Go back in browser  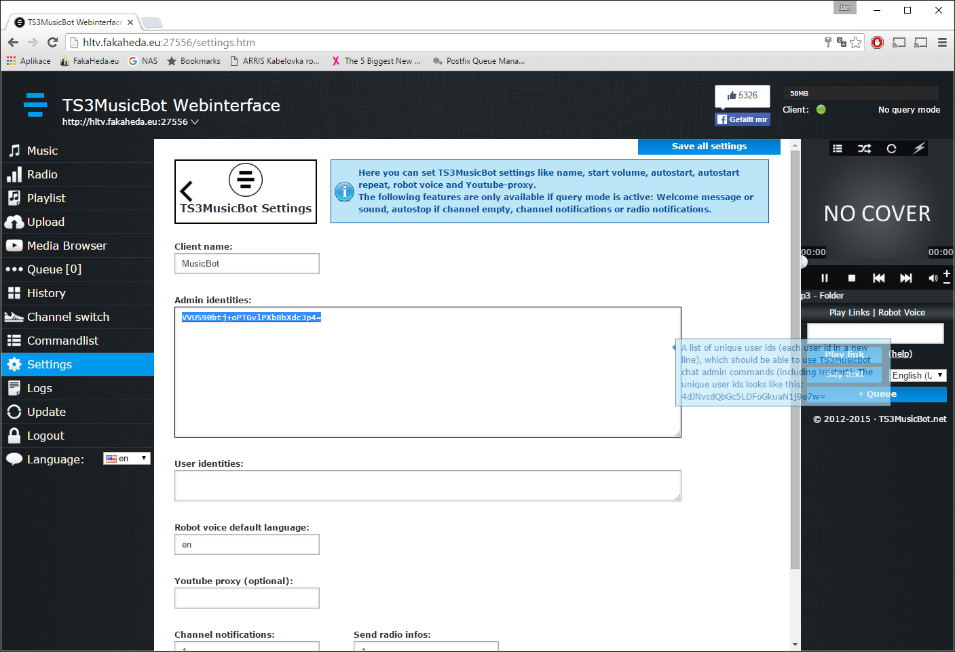[14, 42]
